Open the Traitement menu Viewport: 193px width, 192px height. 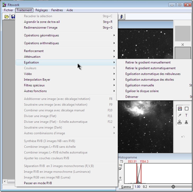point(24,10)
